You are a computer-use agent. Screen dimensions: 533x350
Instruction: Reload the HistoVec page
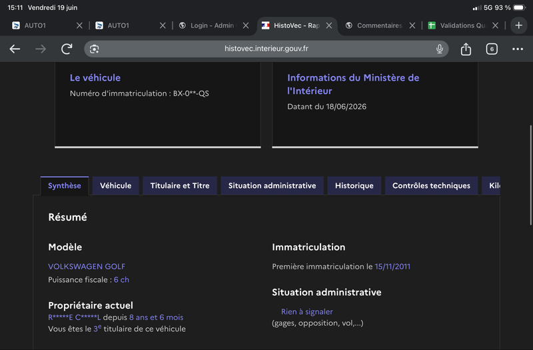tap(67, 49)
